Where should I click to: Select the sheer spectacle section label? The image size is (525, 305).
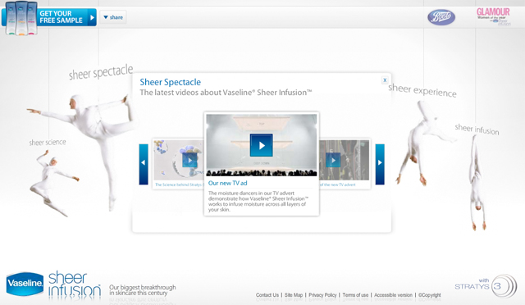pyautogui.click(x=101, y=72)
